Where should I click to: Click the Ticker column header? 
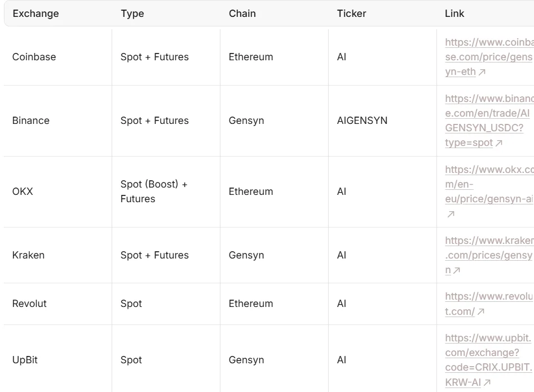tap(351, 14)
